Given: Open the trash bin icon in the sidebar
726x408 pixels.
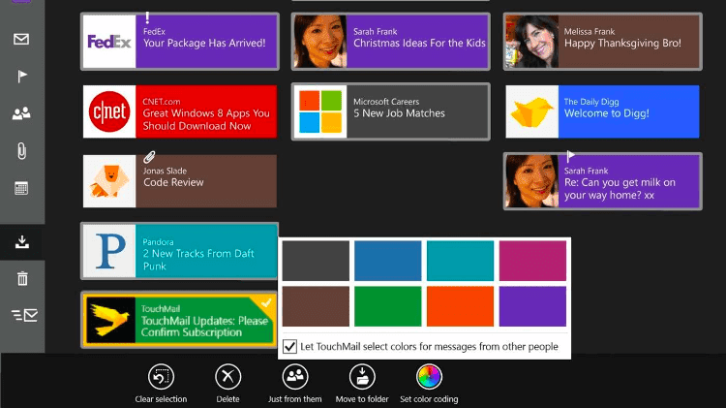Looking at the screenshot, I should (22, 278).
